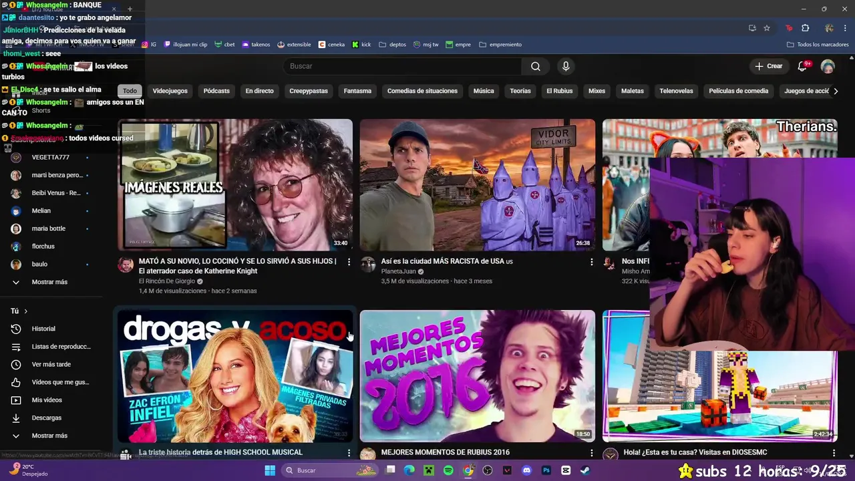
Task: Open the Chrome three-dot menu
Action: click(846, 28)
